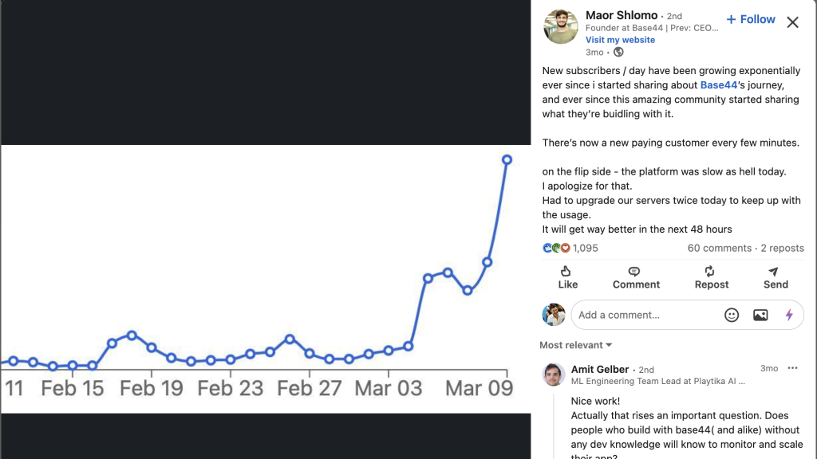Send post via paper plane icon
The width and height of the screenshot is (817, 459).
776,277
